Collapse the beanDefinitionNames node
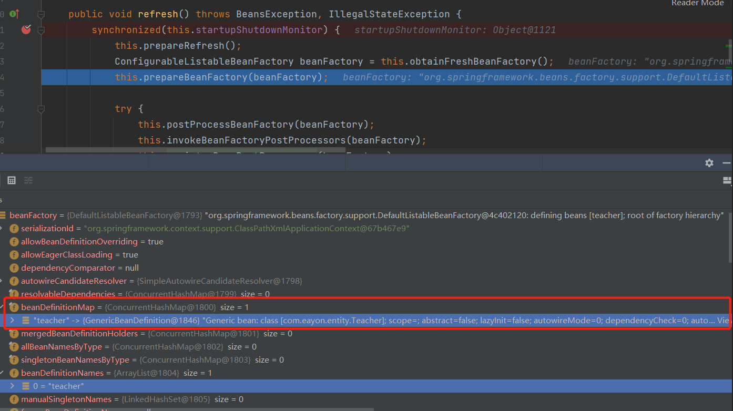Viewport: 733px width, 411px height. (x=3, y=373)
